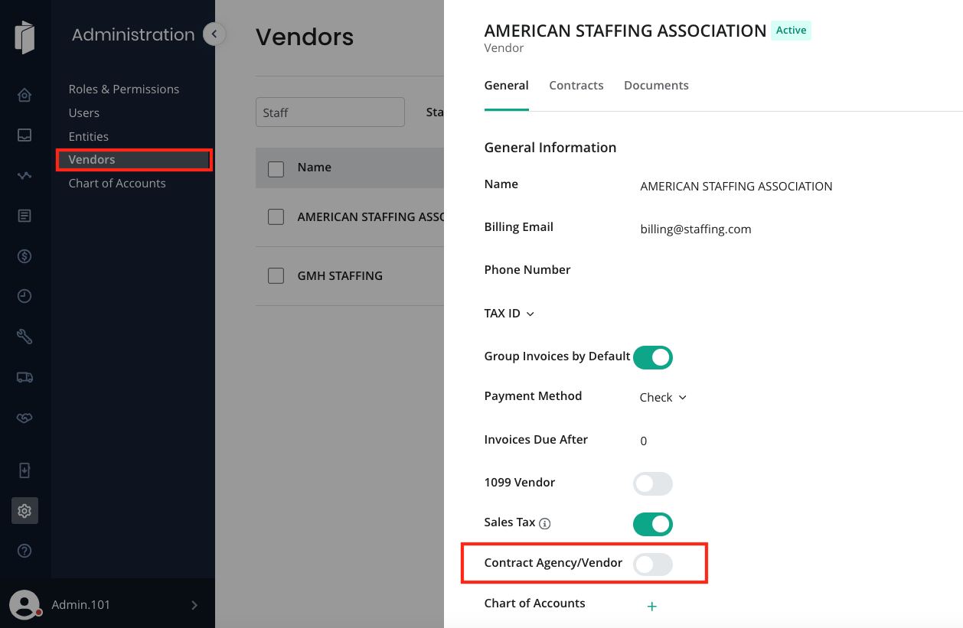Viewport: 963px width, 628px height.
Task: Click the Vendors page title
Action: tap(305, 37)
